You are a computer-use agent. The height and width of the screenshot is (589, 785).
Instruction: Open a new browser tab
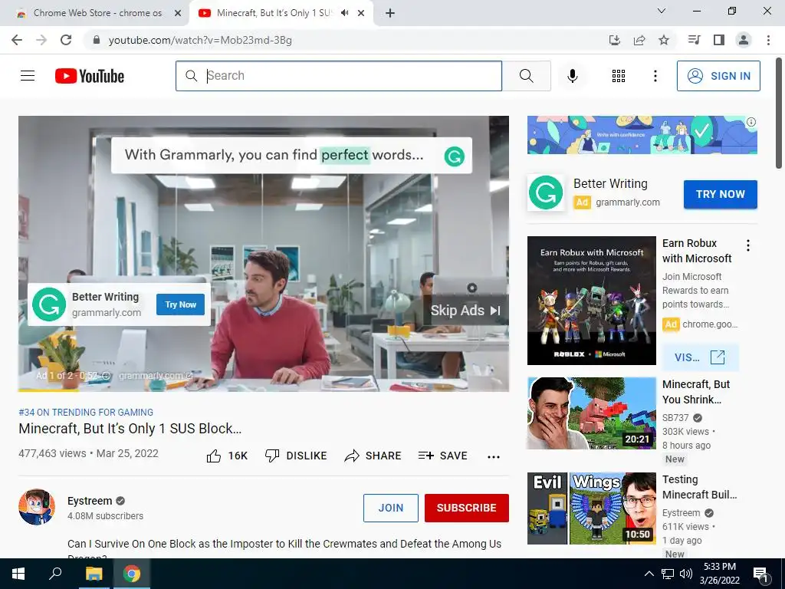[x=390, y=13]
